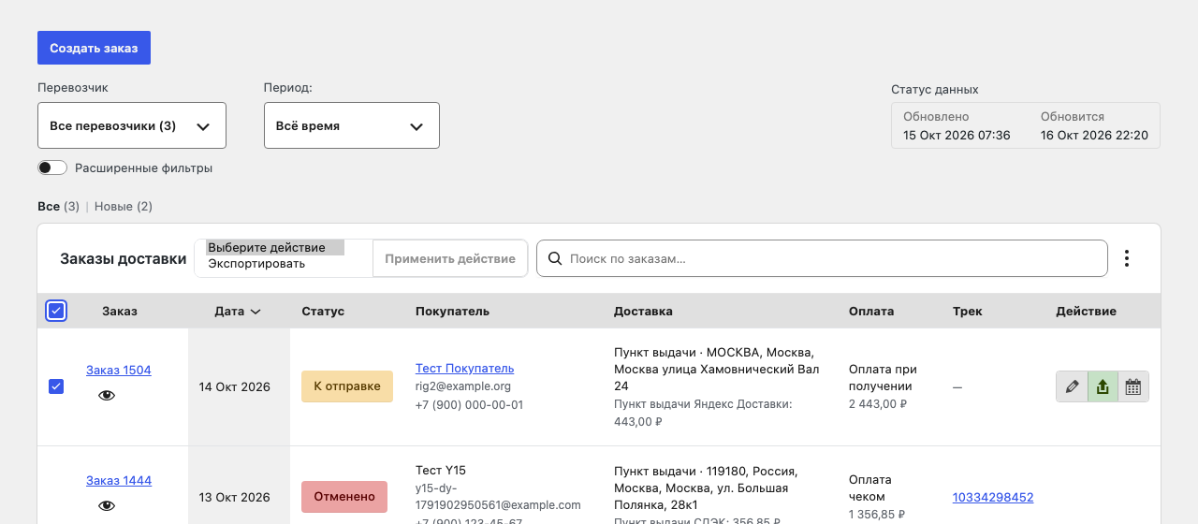This screenshot has width=1198, height=524.
Task: Click the Заказы доставки heading
Action: (124, 259)
